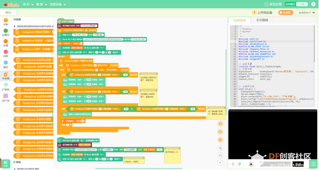Open the 连接设备 menu

click(x=57, y=4)
